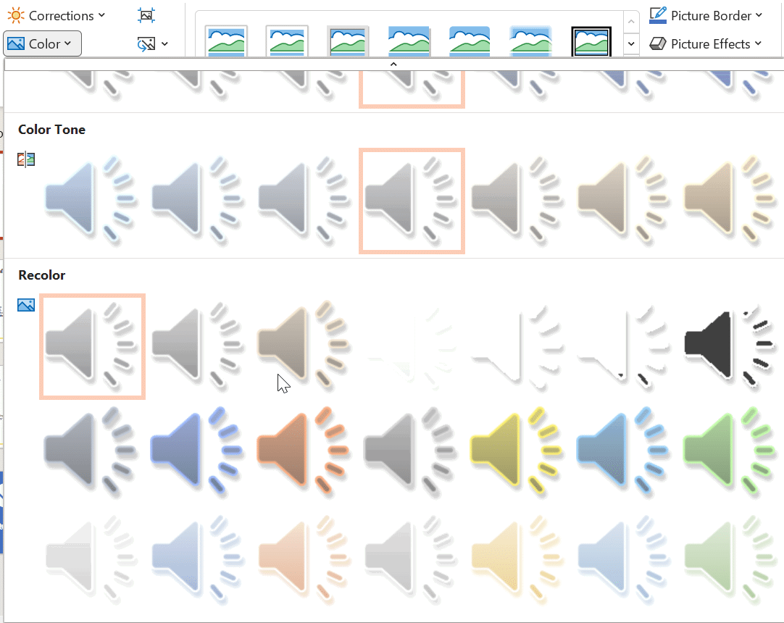The height and width of the screenshot is (623, 784).
Task: Select the No Recolor highlighted thumbnail
Action: pyautogui.click(x=92, y=346)
